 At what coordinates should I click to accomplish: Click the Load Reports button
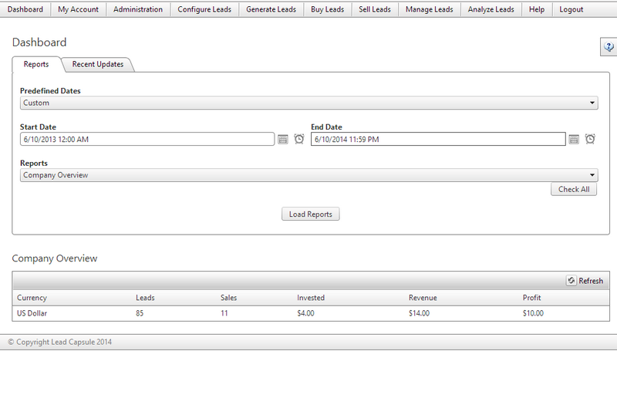pyautogui.click(x=311, y=214)
